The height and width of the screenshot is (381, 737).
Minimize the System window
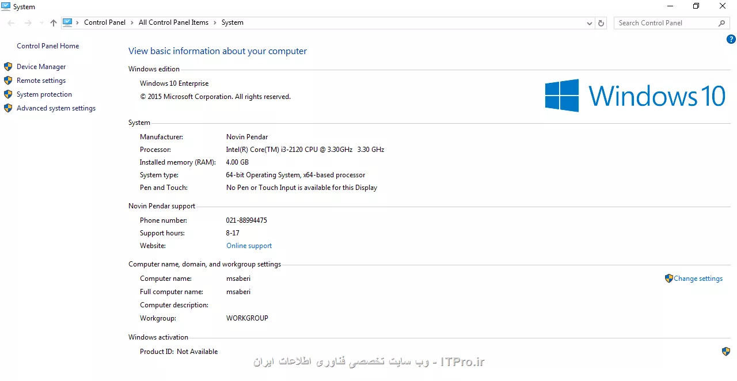point(670,6)
